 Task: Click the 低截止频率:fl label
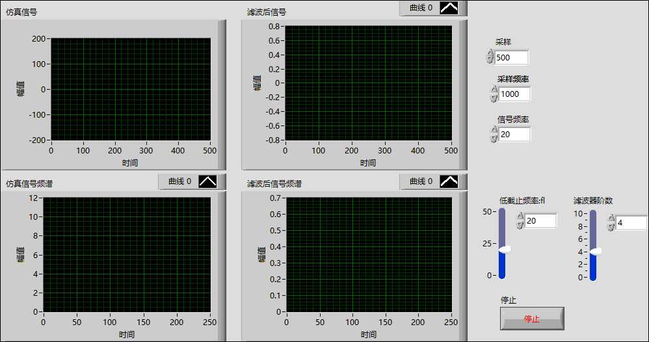pos(522,200)
